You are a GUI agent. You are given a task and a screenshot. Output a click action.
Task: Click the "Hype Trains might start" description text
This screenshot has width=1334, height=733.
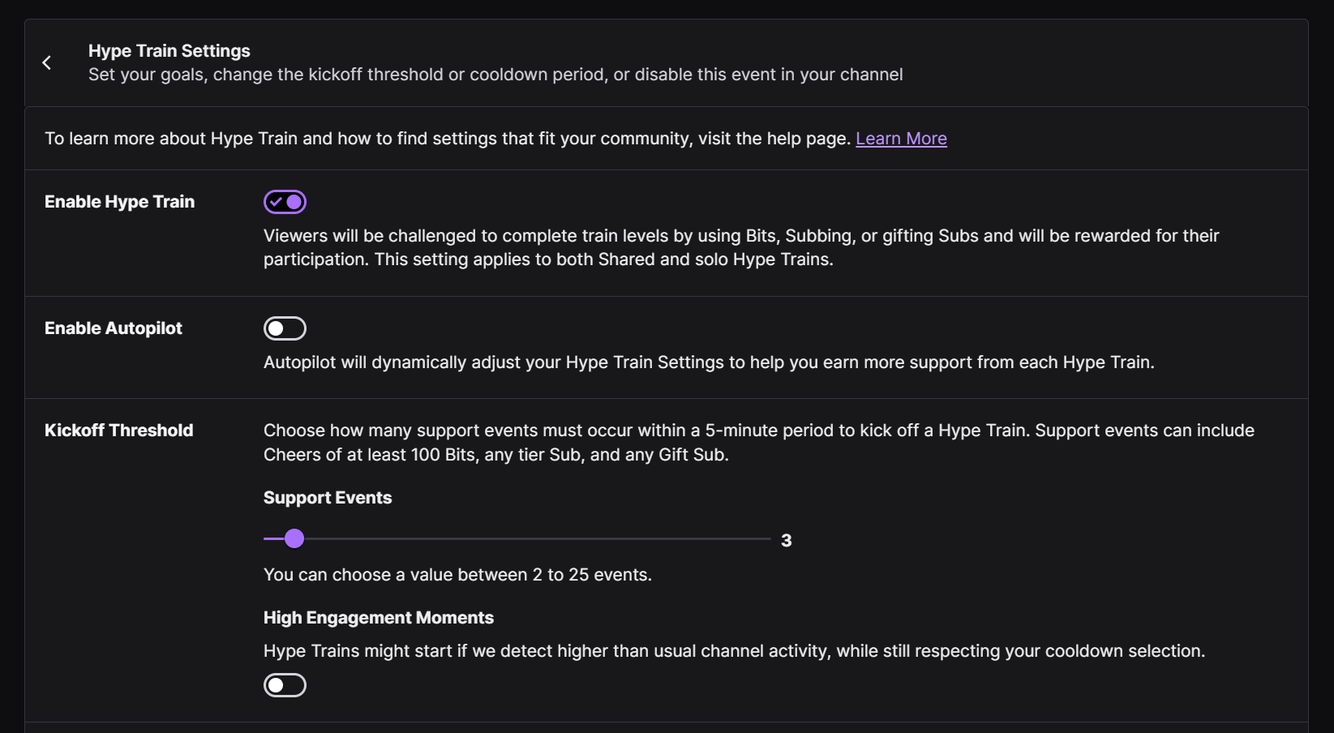point(734,651)
